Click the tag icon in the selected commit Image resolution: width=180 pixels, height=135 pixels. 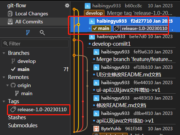tap(117, 29)
